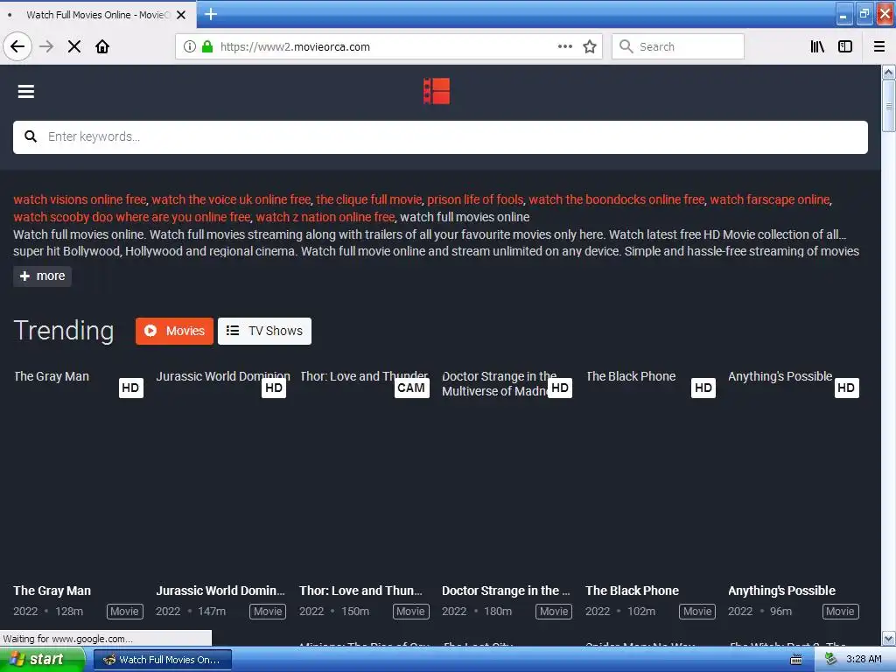Open 'watch the voice uk online free' link
This screenshot has width=896, height=672.
(231, 199)
